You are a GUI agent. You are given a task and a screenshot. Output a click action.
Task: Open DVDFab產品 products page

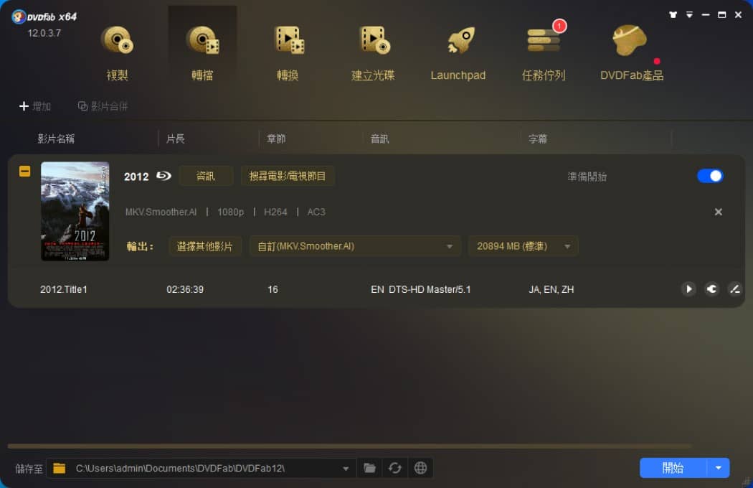(x=632, y=53)
